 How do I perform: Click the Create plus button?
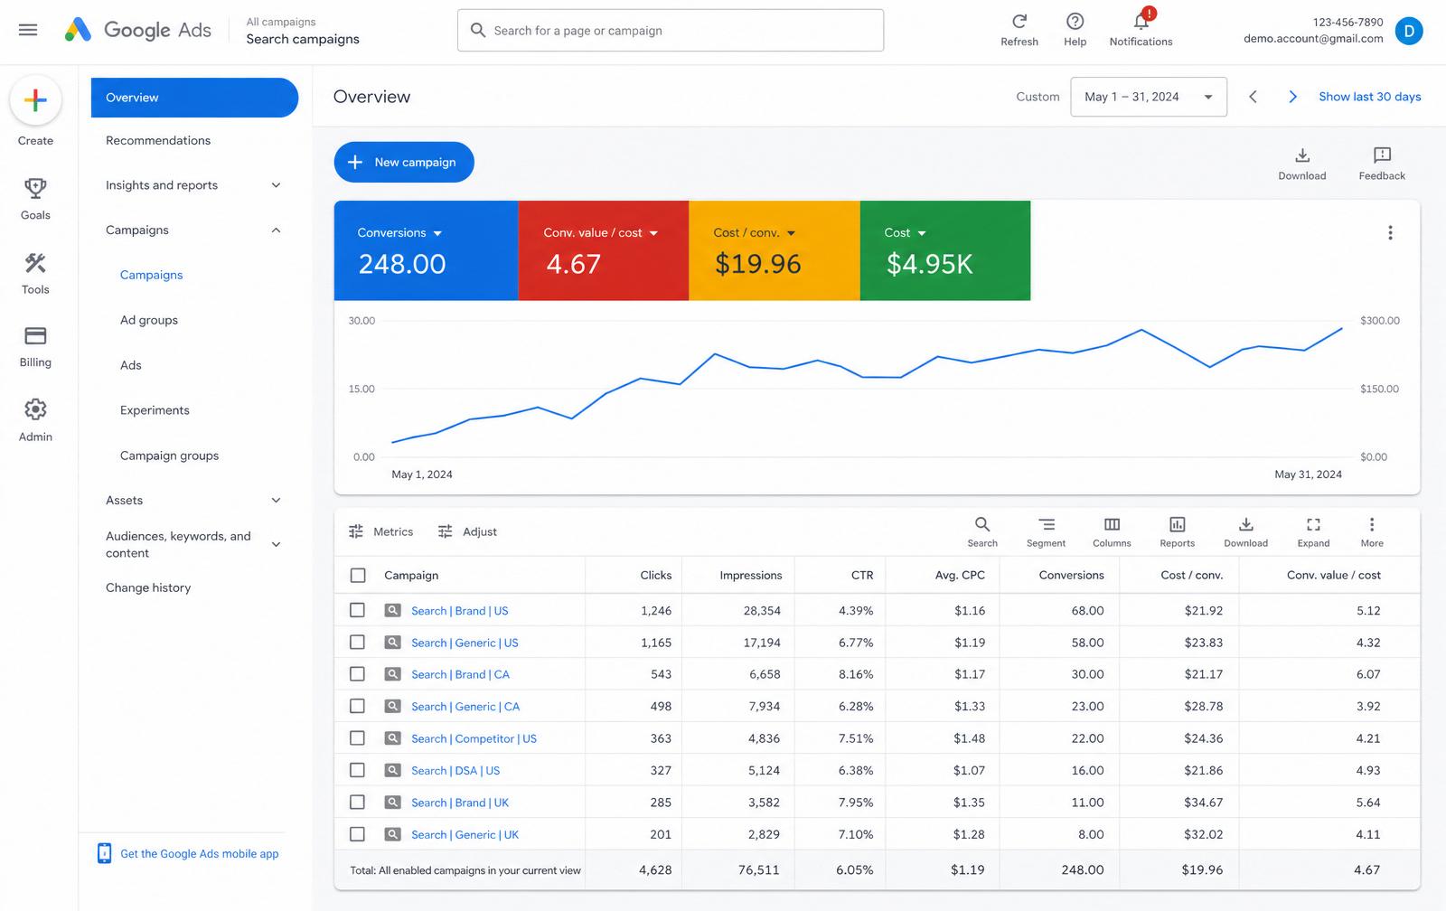35,100
